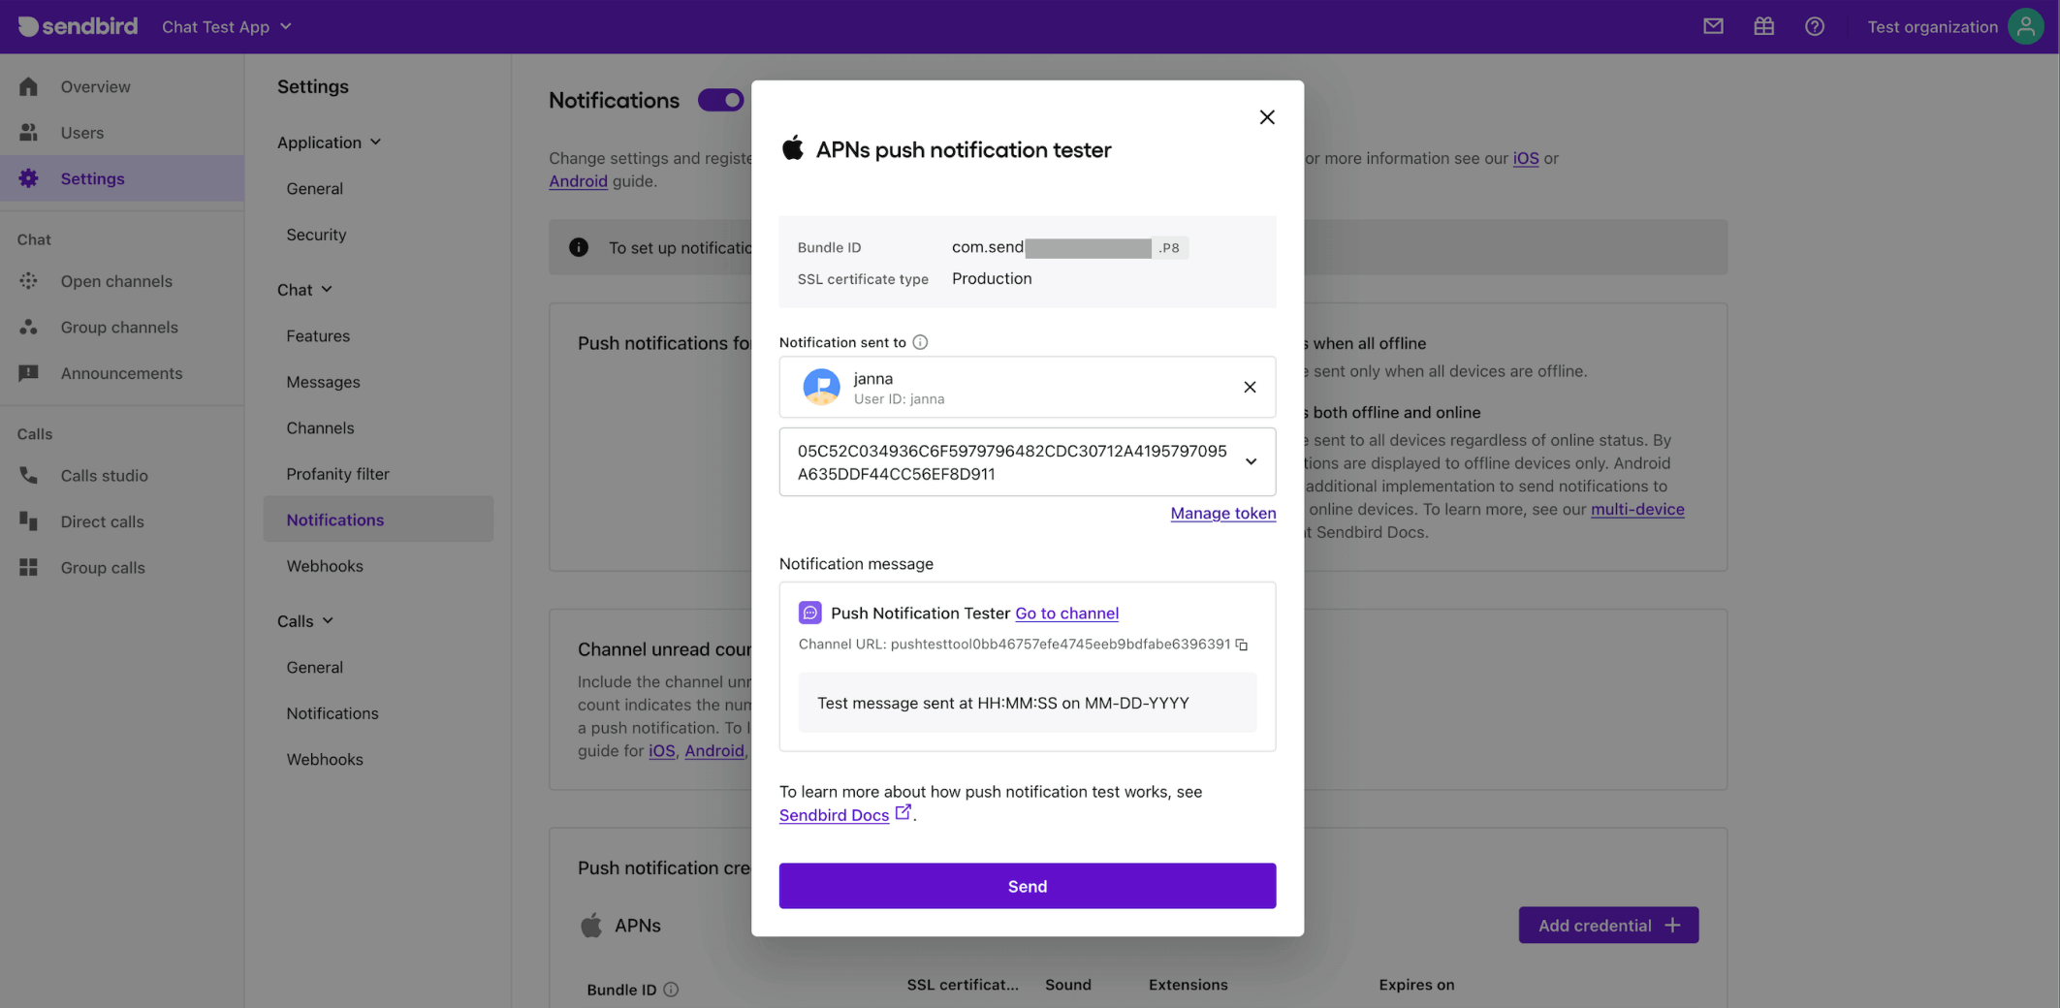Open Channels settings
This screenshot has height=1008, width=2060.
tap(320, 427)
